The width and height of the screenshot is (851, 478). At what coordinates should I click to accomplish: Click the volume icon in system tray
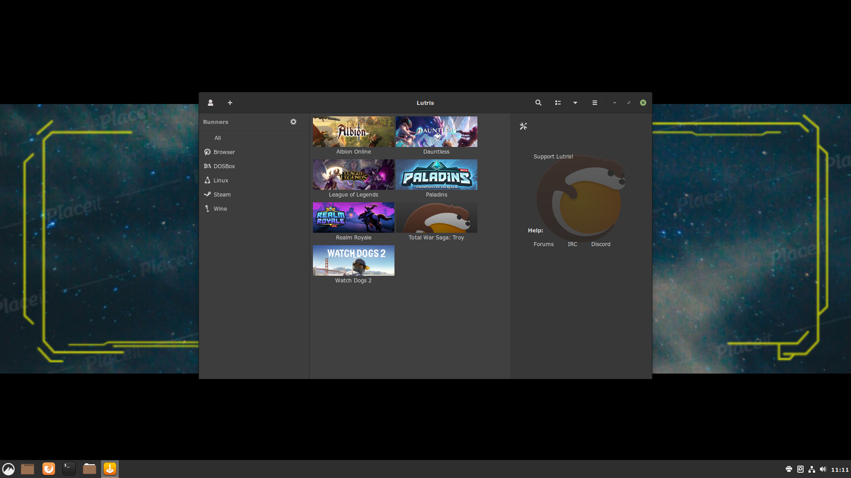point(823,470)
